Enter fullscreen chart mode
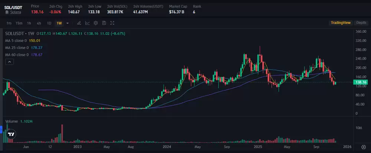 (112, 23)
